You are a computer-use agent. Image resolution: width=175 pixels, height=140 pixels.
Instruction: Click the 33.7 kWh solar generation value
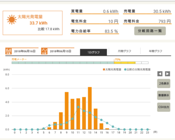click(x=38, y=23)
